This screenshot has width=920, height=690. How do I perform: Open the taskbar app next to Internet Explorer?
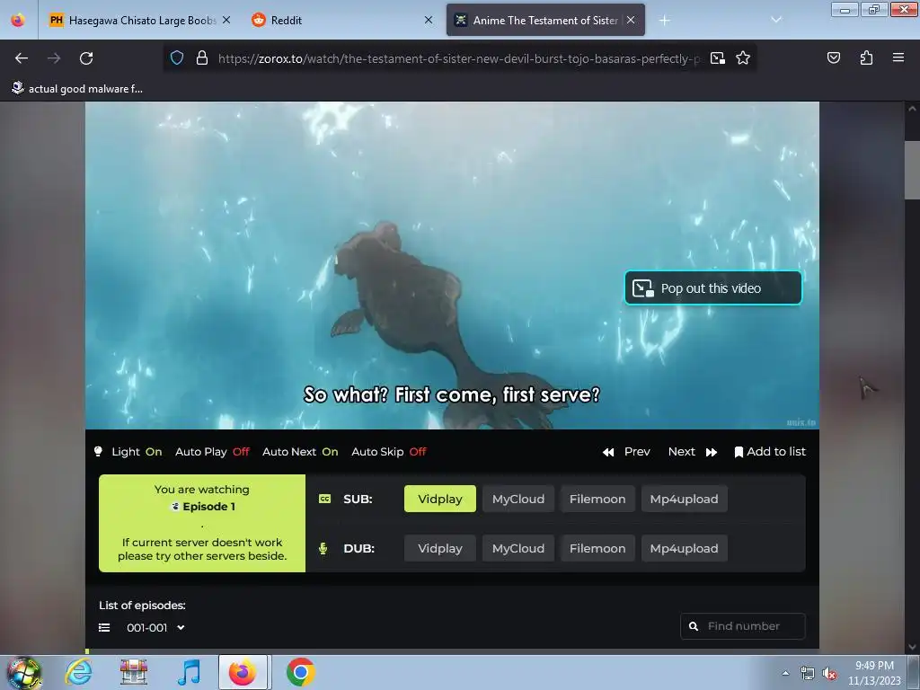coord(134,672)
